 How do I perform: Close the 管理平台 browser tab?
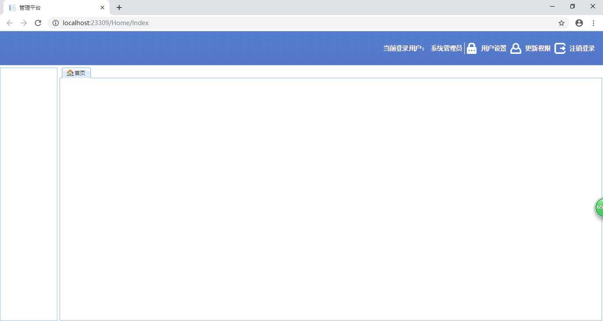(x=102, y=8)
